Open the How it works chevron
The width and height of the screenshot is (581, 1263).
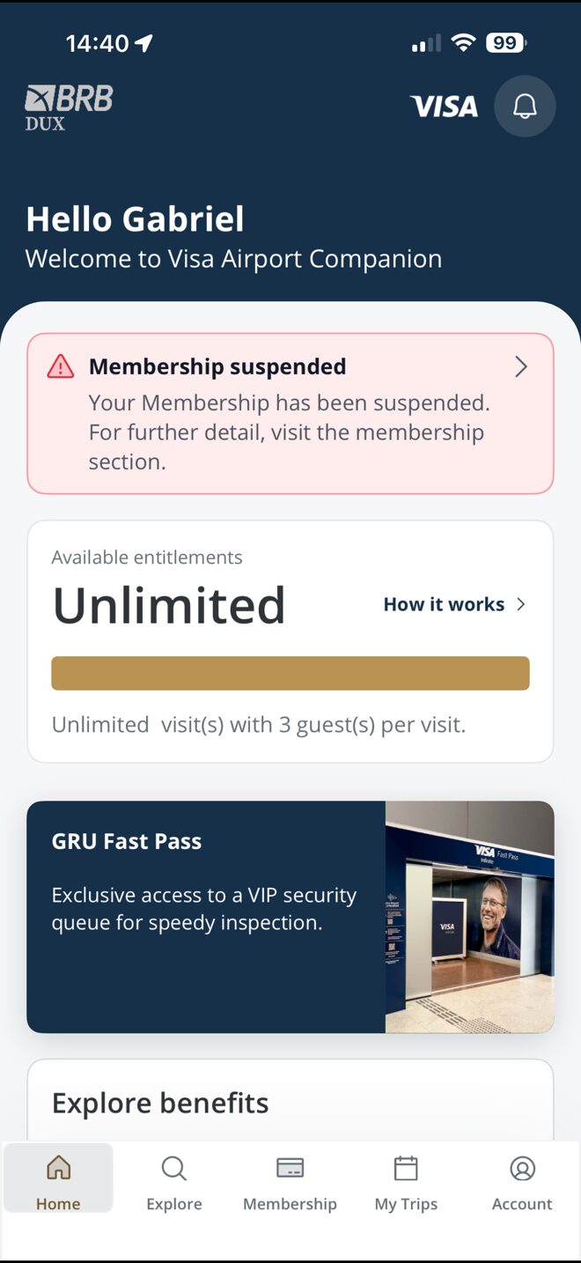pyautogui.click(x=521, y=604)
